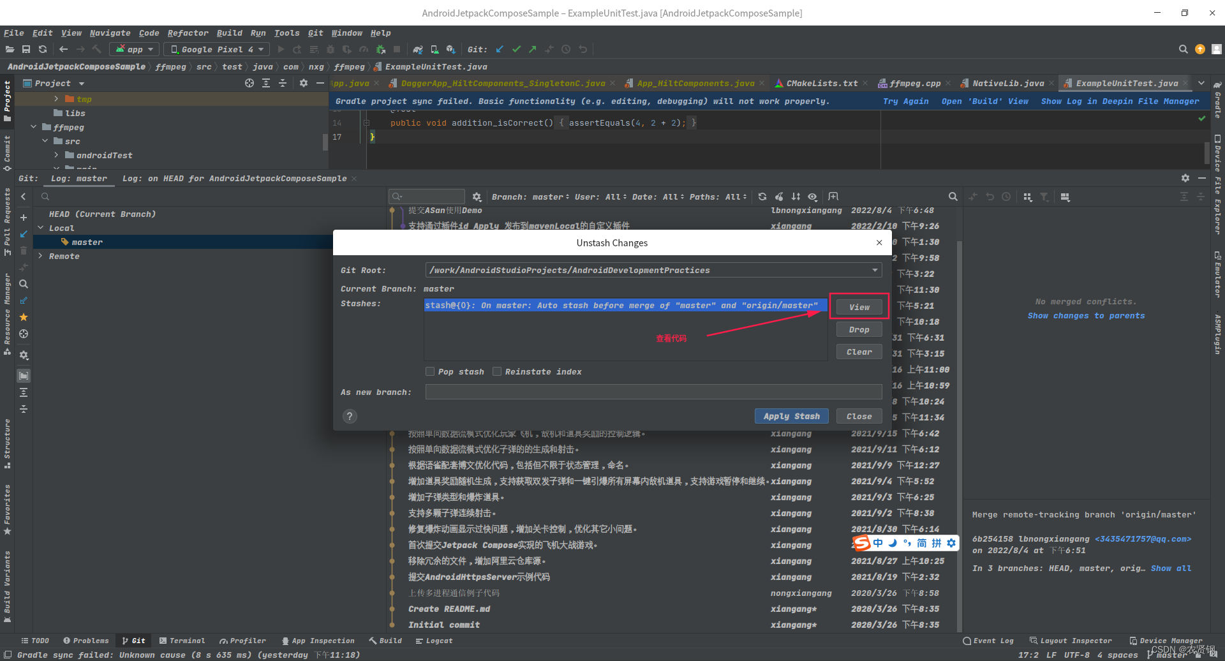
Task: Click Show changes to parents link
Action: [x=1086, y=315]
